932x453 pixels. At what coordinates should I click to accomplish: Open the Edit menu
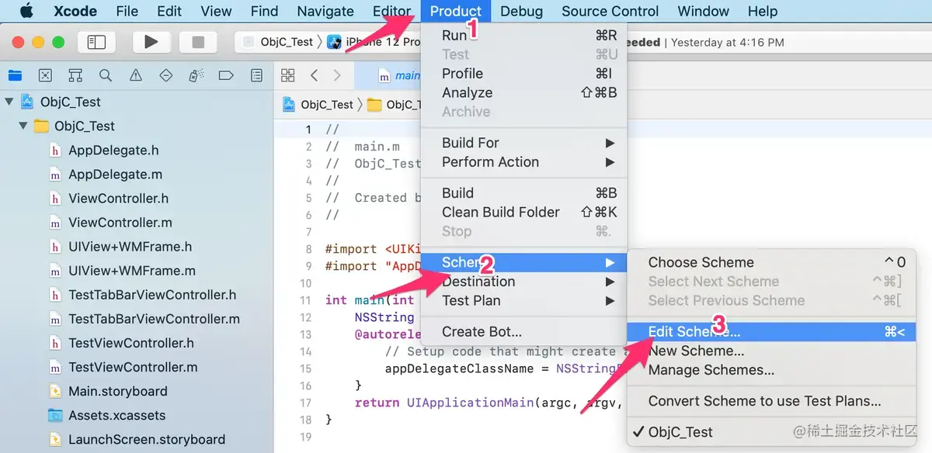tap(169, 11)
